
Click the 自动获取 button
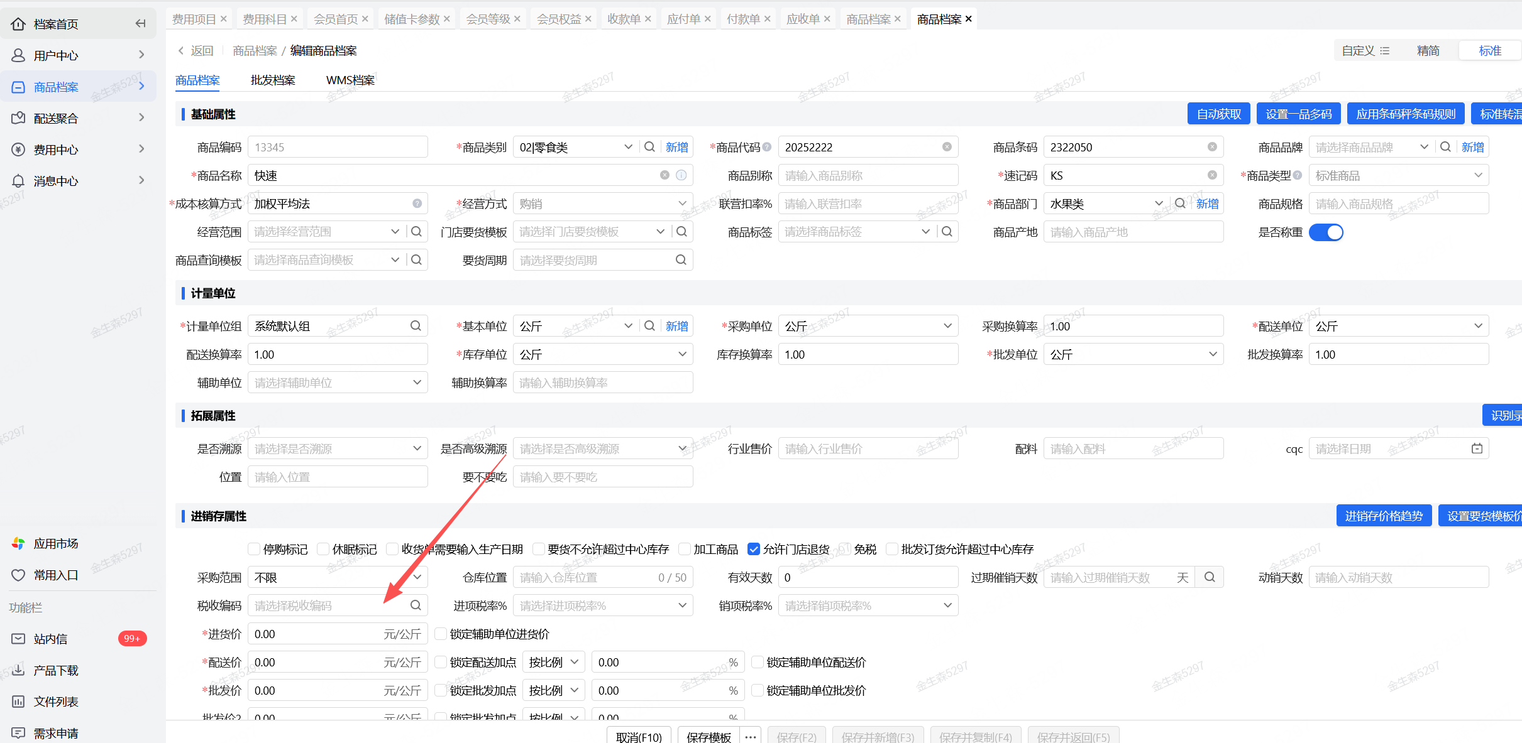coord(1218,114)
